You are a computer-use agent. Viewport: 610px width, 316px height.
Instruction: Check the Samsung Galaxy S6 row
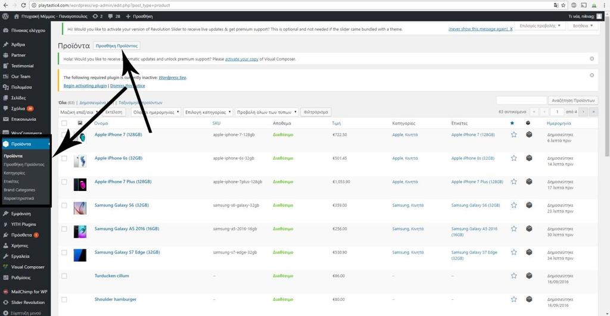64,205
